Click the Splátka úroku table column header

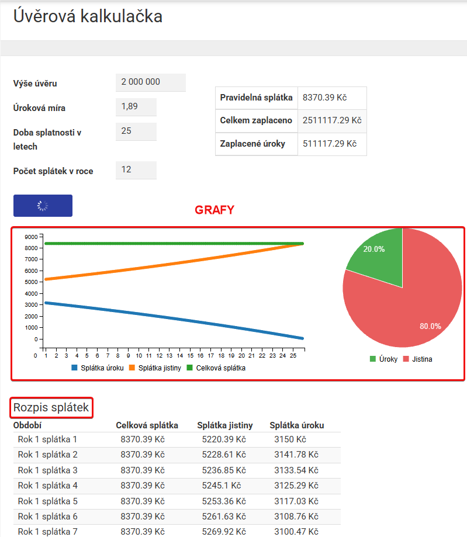click(296, 425)
